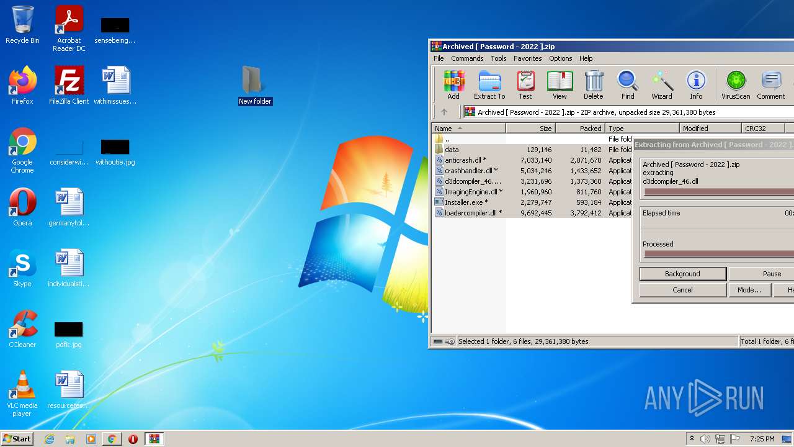
Task: Select the New folder desktop icon
Action: (255, 86)
